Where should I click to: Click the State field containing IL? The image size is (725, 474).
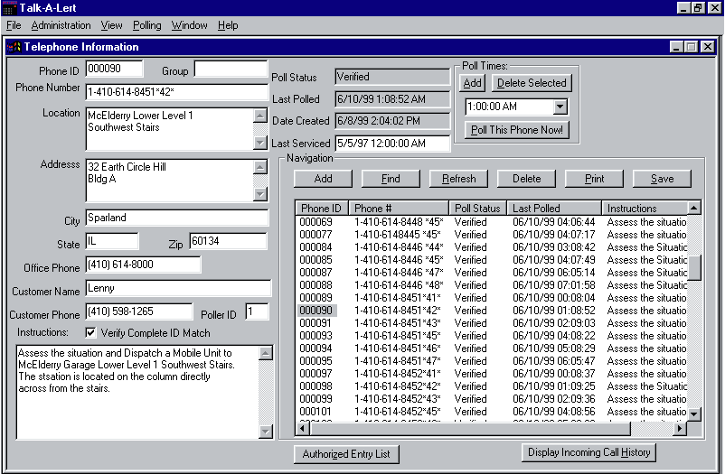click(x=112, y=241)
